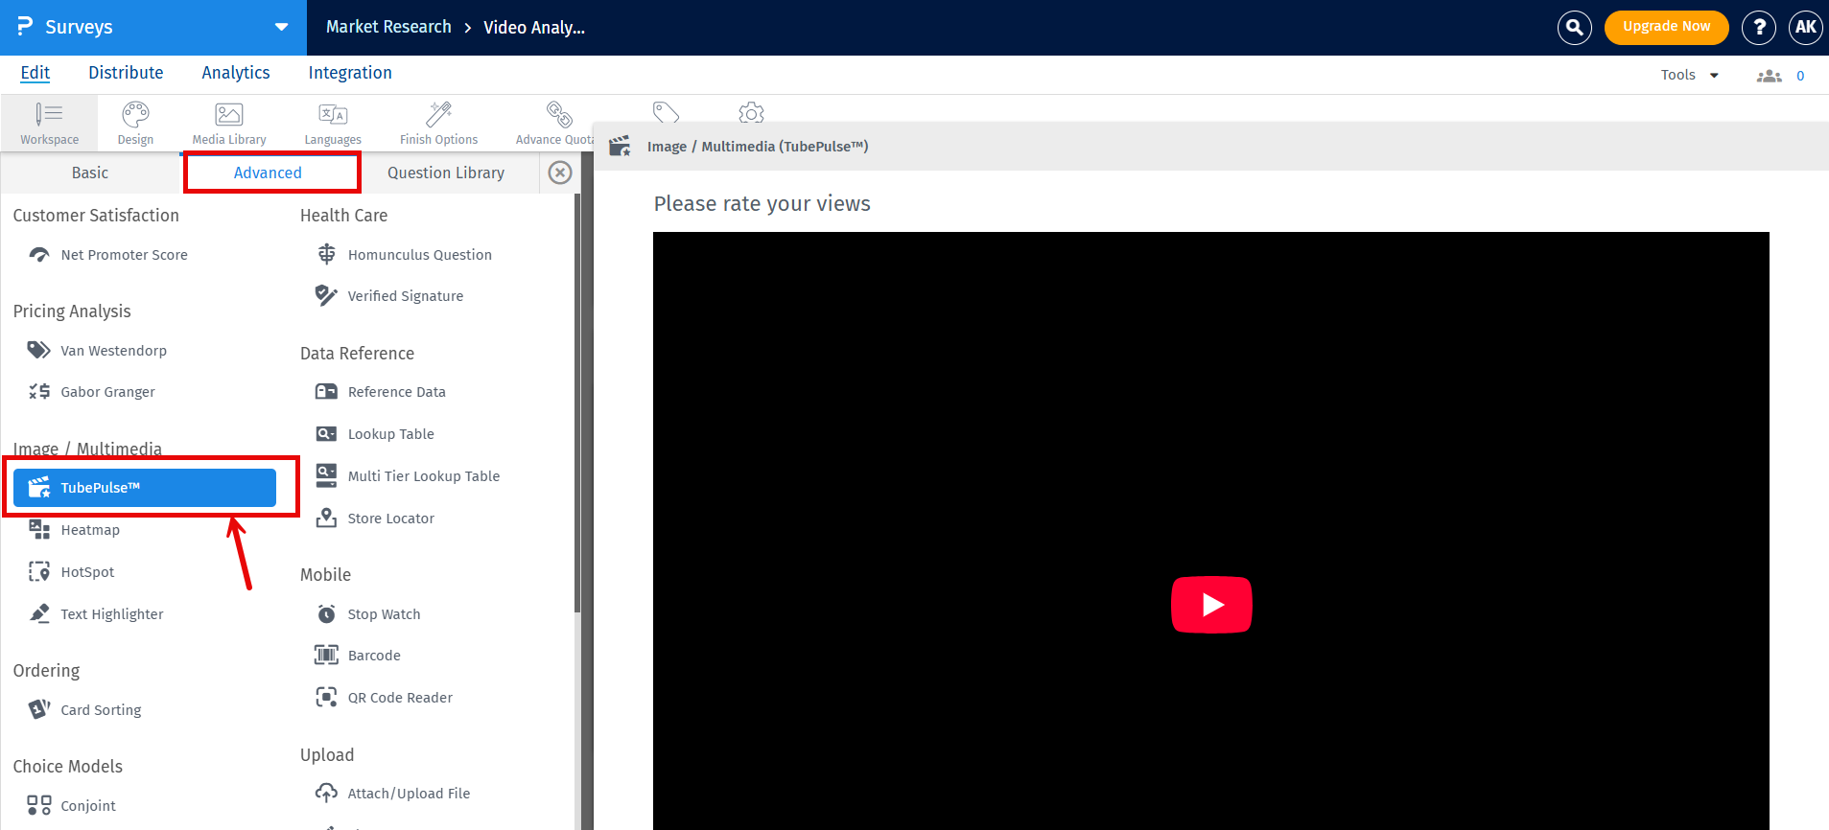1829x830 pixels.
Task: Select Net Promoter Score question
Action: tap(124, 255)
